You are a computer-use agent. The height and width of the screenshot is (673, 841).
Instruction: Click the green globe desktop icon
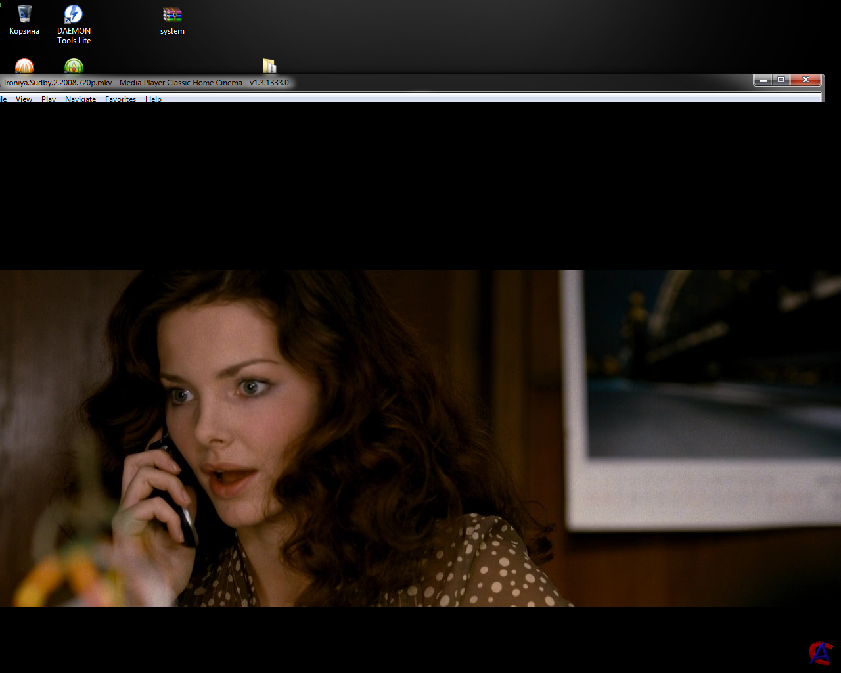click(x=74, y=66)
